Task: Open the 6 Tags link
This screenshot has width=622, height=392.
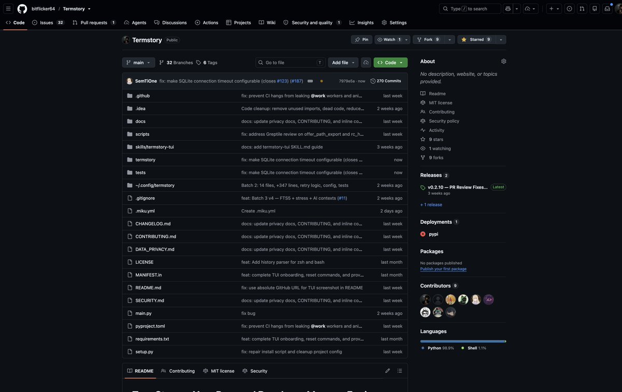Action: coord(207,63)
